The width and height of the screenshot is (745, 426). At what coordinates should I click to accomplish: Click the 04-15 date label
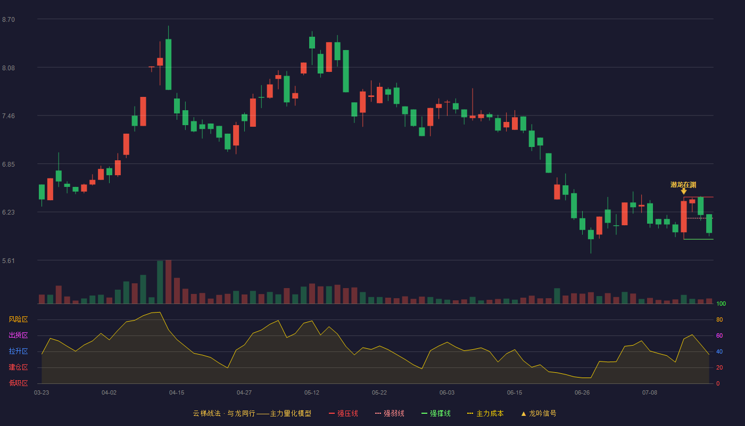(x=177, y=392)
